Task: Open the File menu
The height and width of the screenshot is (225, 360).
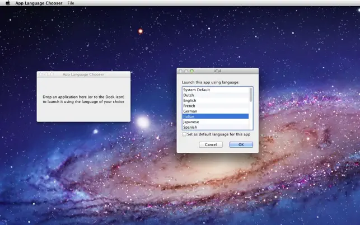Action: (x=71, y=3)
